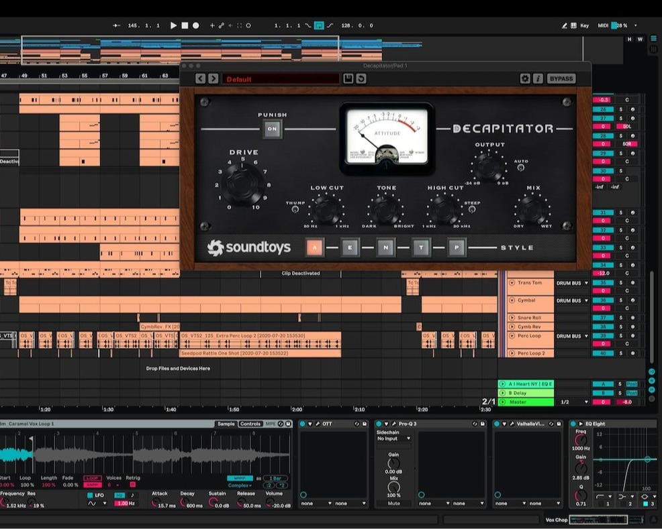Open the Master 1/2 output dropdown
Image resolution: width=662 pixels, height=529 pixels.
click(574, 402)
